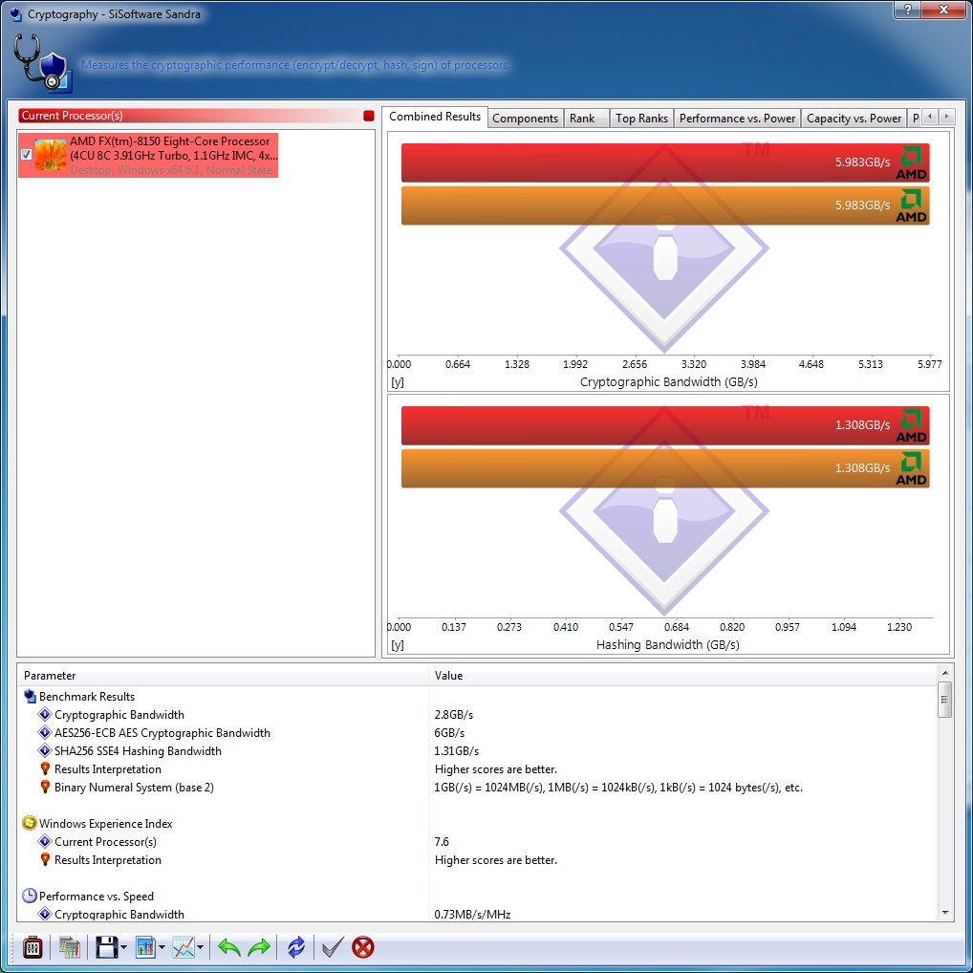Screen dimensions: 973x973
Task: Click the options sliders icon in bottom toolbar
Action: pyautogui.click(x=32, y=947)
